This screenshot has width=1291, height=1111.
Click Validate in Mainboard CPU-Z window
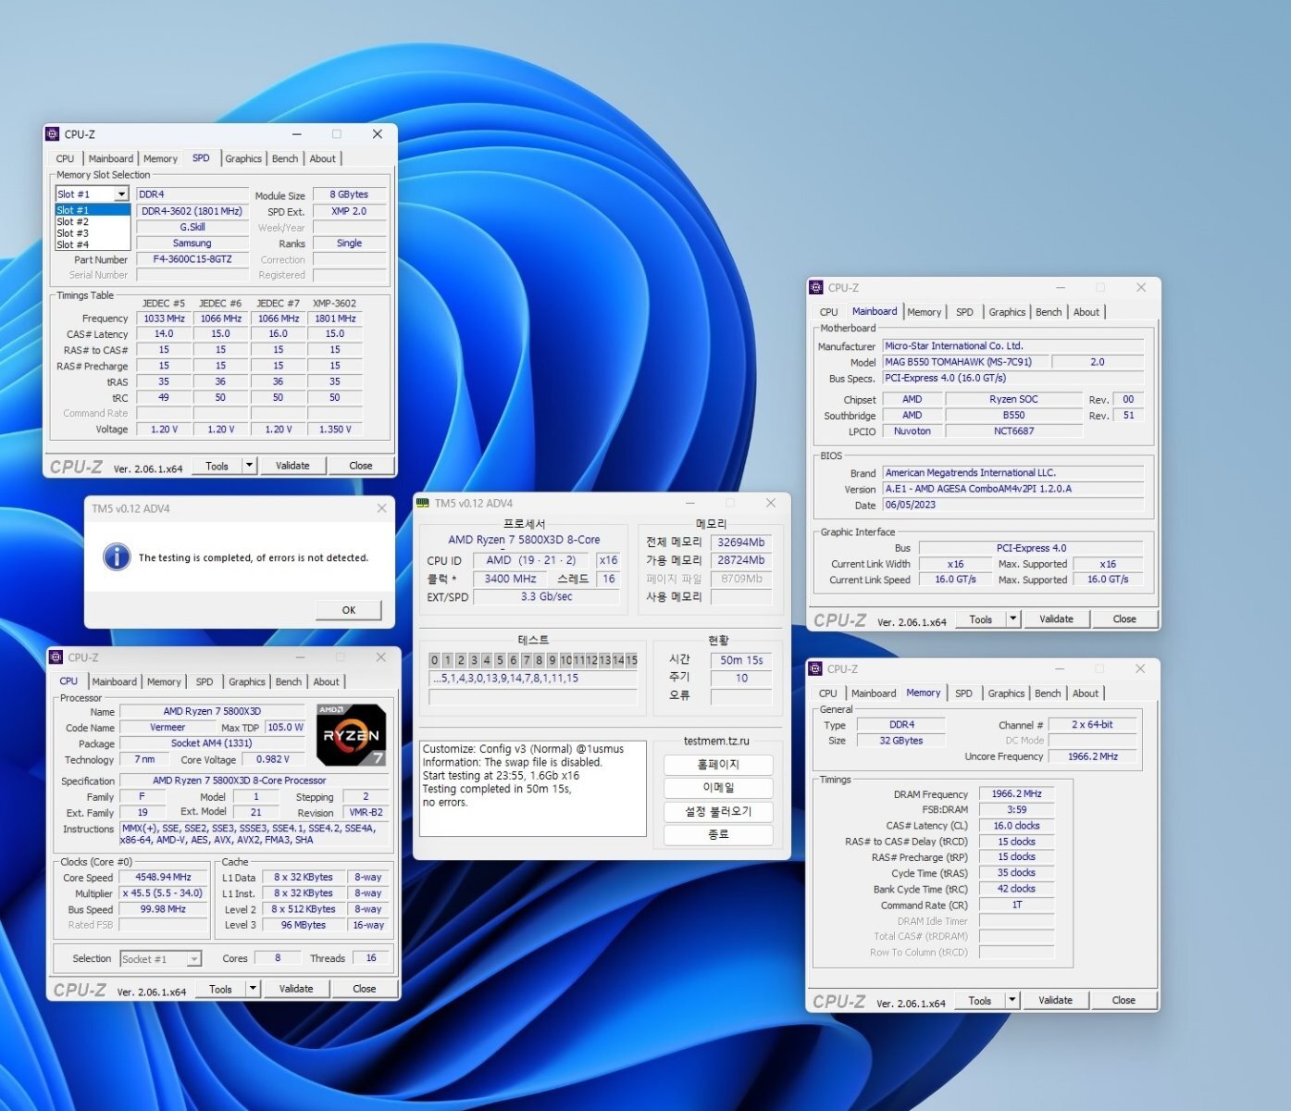pyautogui.click(x=1056, y=619)
